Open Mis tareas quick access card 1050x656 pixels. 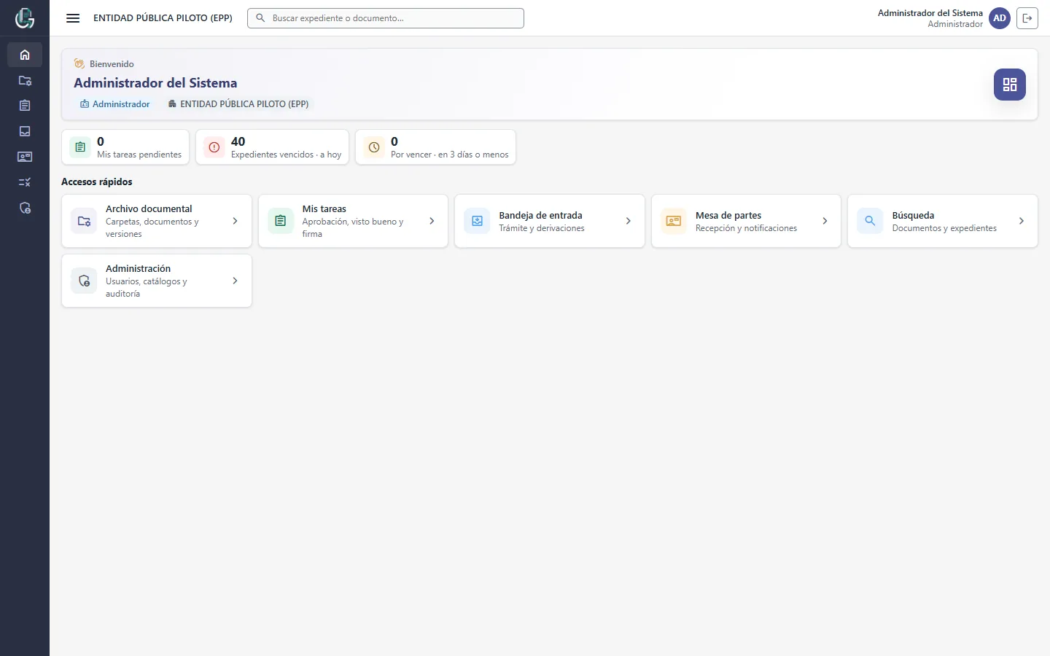(x=353, y=221)
